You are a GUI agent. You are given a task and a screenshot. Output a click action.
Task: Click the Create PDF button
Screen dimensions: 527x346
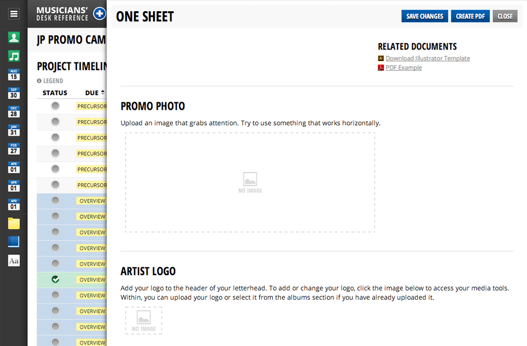[470, 16]
